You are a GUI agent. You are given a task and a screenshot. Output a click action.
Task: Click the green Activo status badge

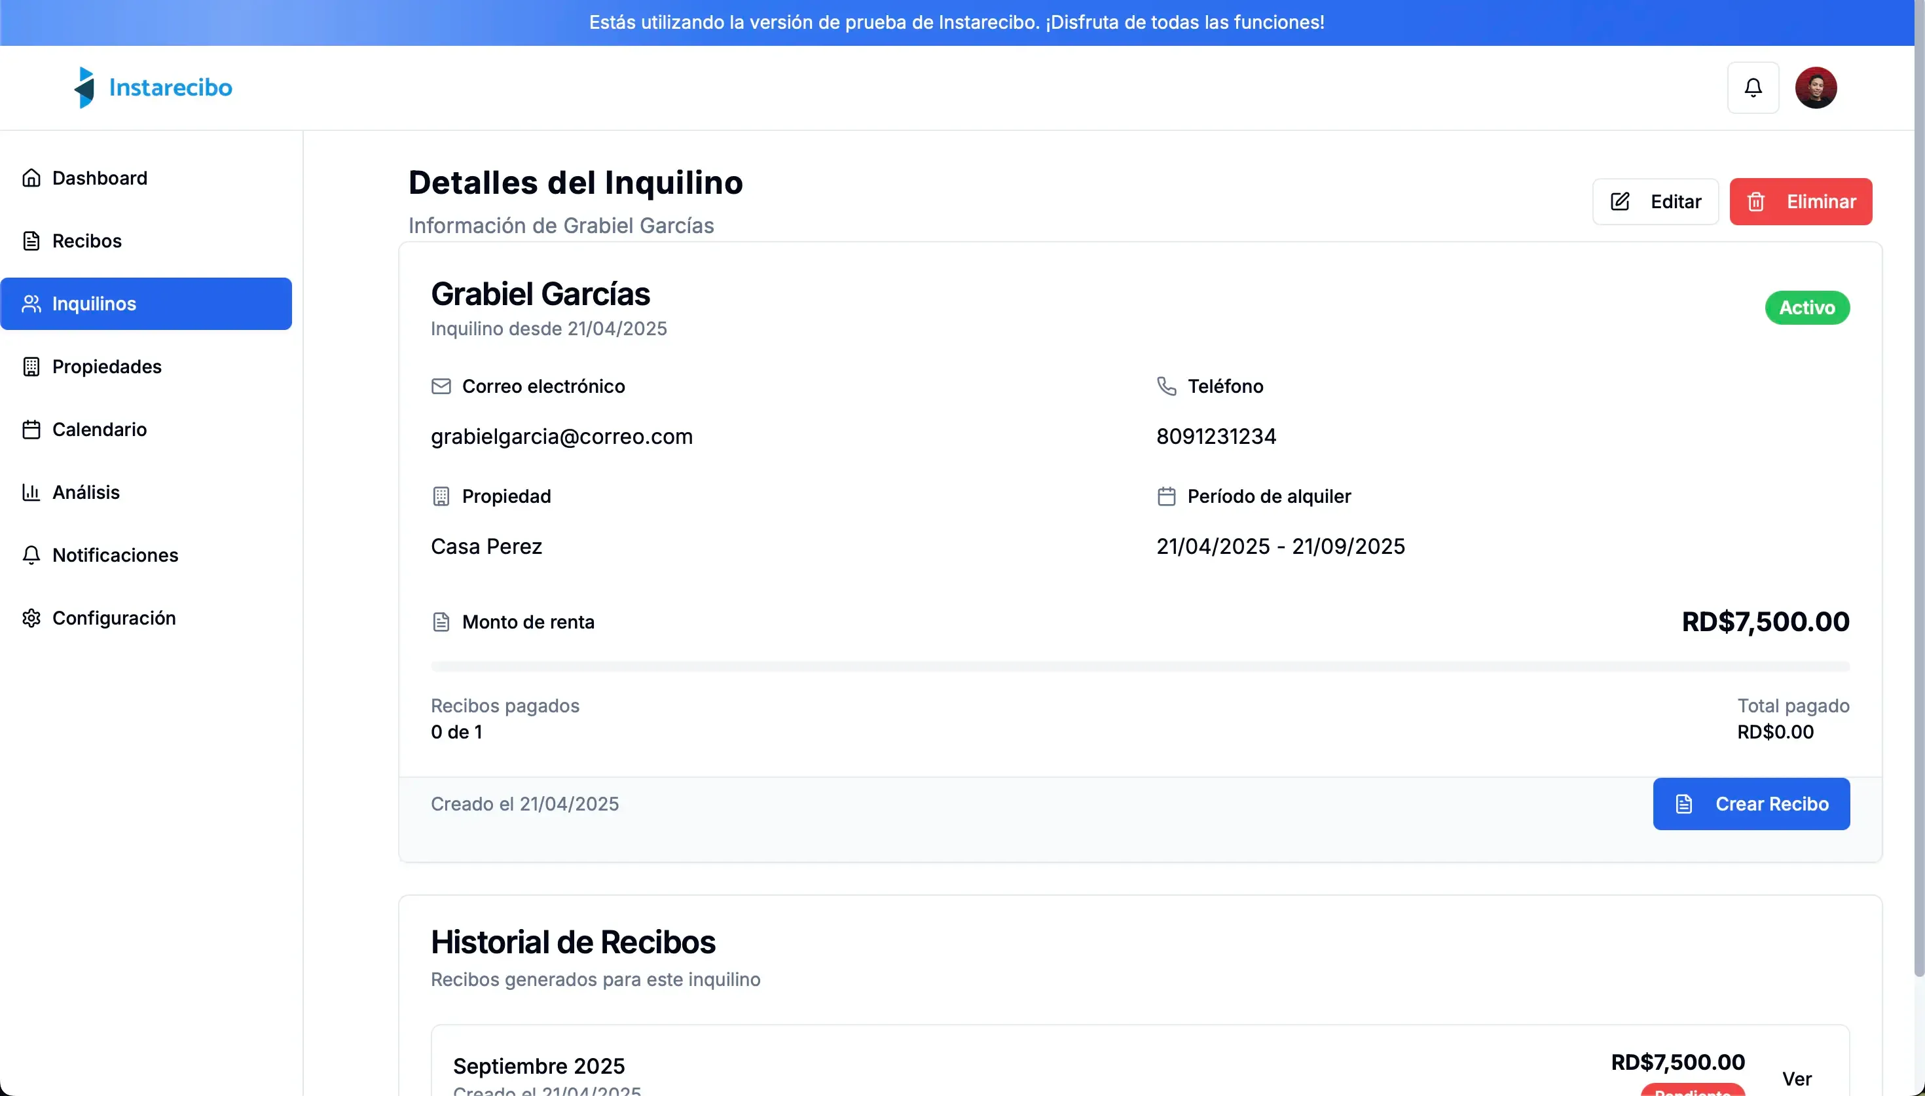[x=1807, y=307]
